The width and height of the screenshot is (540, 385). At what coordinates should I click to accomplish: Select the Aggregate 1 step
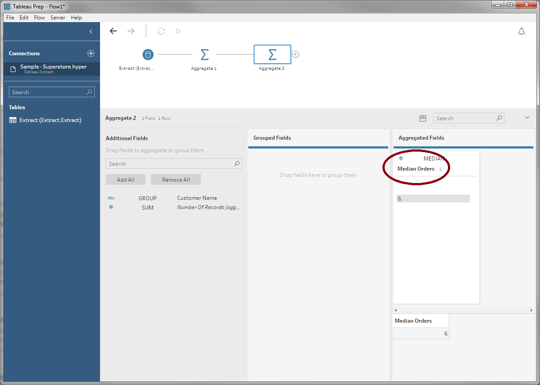pyautogui.click(x=204, y=54)
